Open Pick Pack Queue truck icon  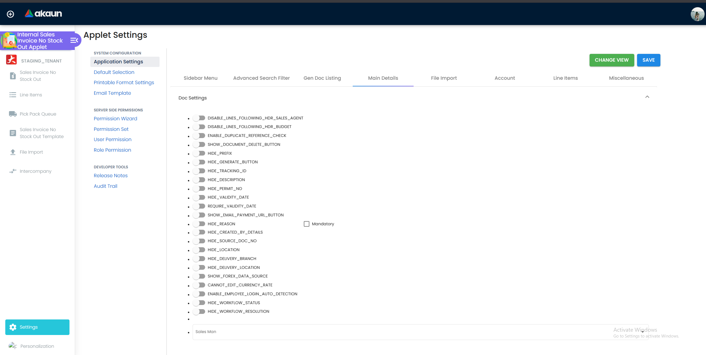(13, 114)
